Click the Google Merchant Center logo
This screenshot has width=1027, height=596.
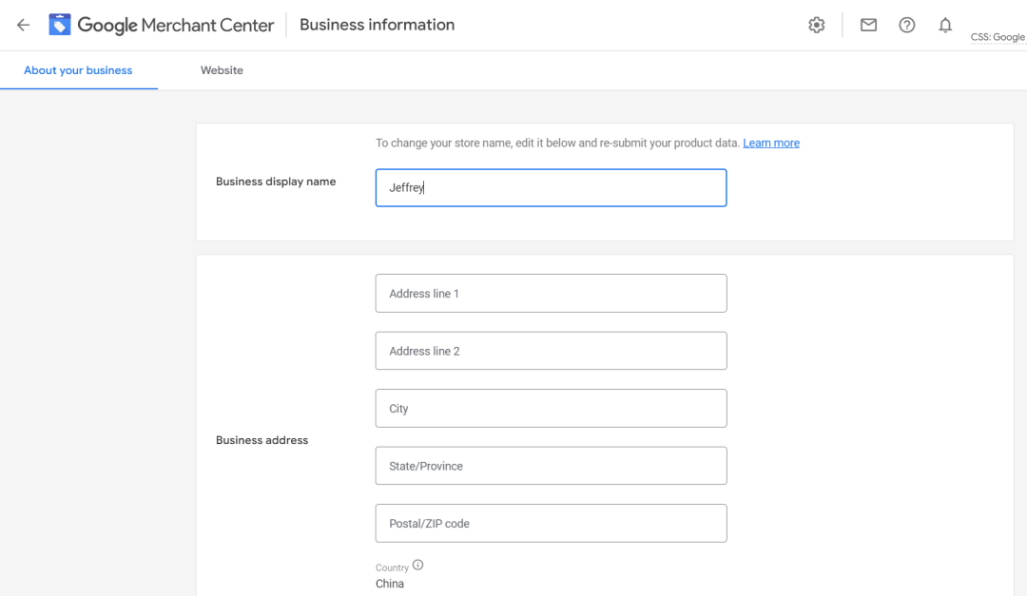click(60, 25)
